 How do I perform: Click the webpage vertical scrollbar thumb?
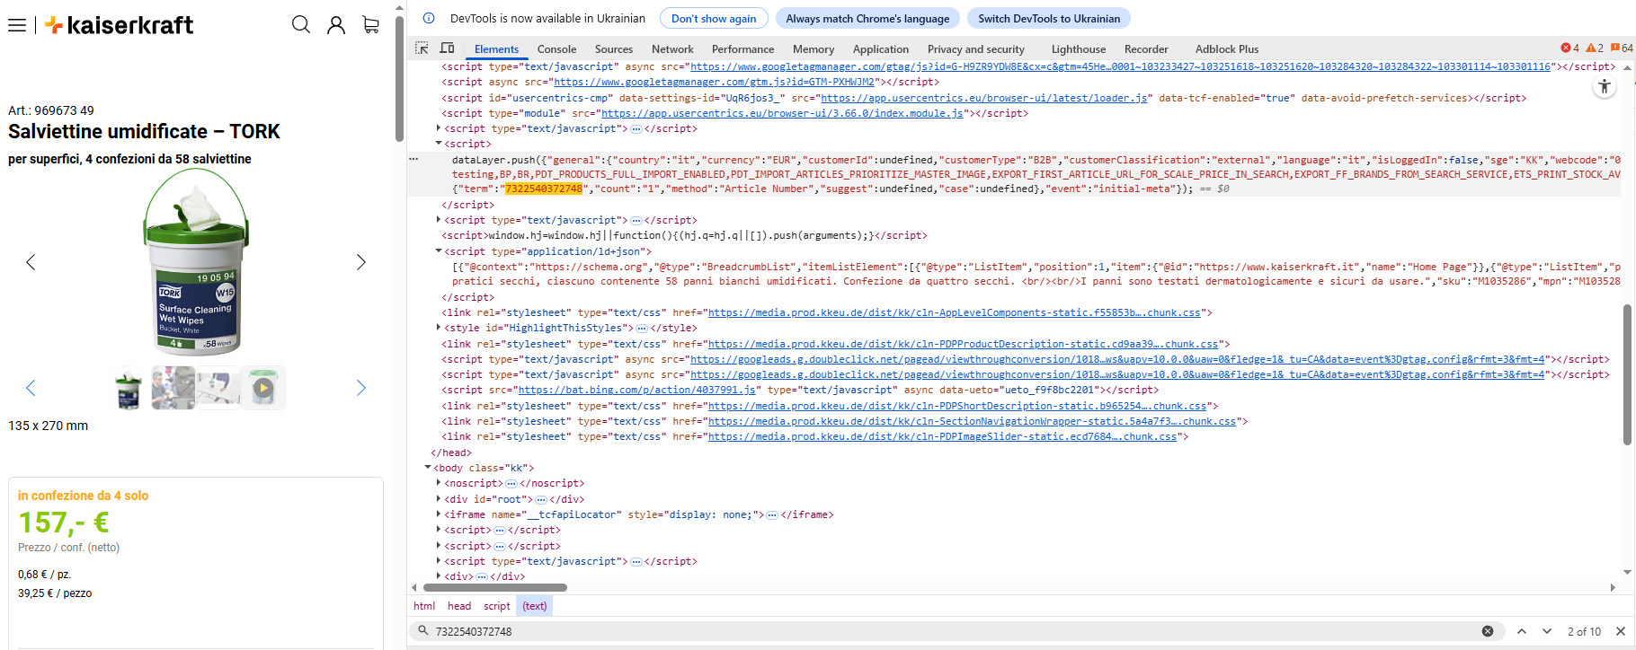click(x=399, y=79)
